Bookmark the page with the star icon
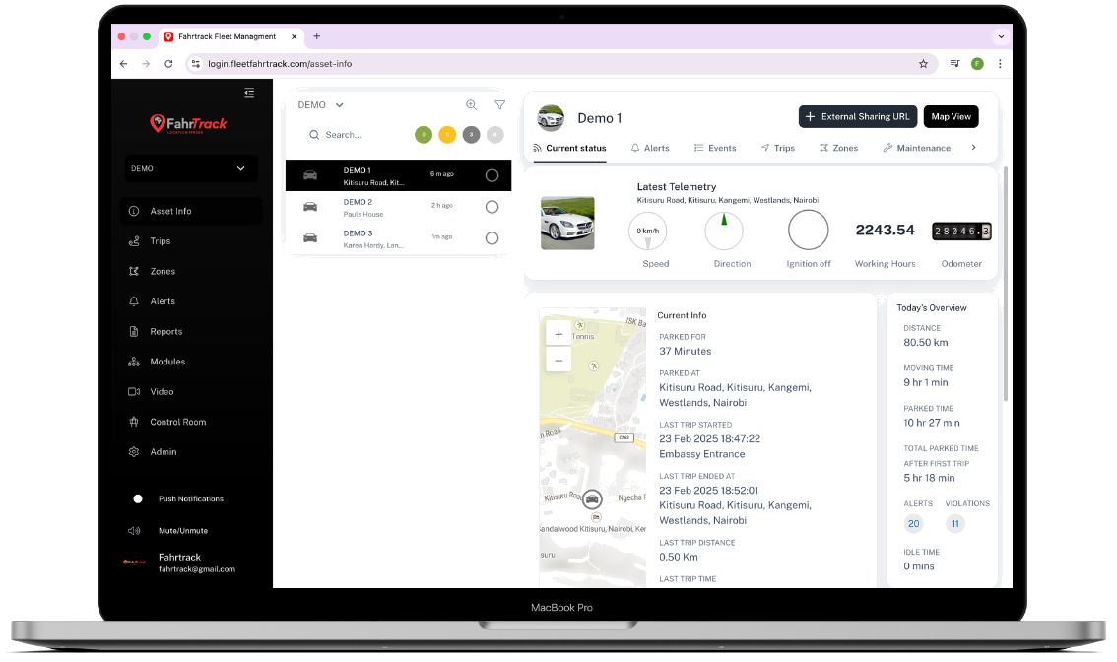 point(923,64)
